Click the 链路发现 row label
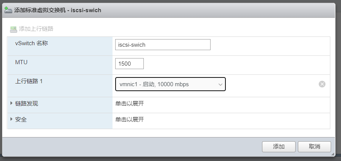 click(27, 104)
